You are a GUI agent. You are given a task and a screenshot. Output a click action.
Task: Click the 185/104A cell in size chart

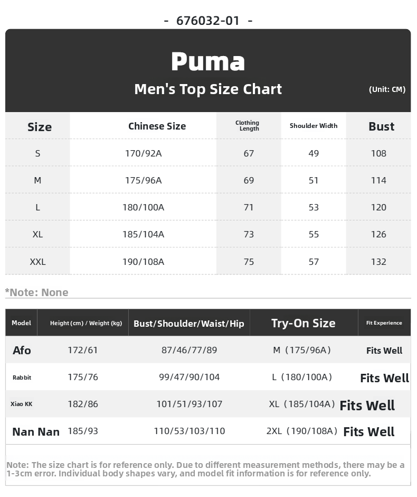(x=144, y=234)
